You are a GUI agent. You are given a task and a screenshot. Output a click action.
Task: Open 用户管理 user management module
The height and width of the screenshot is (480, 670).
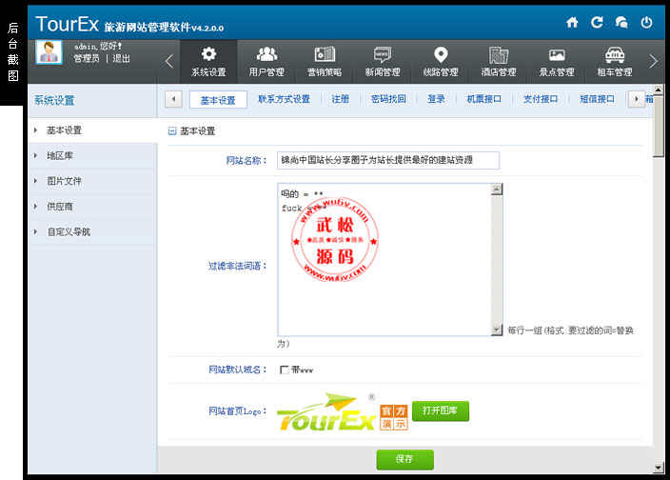pyautogui.click(x=266, y=61)
